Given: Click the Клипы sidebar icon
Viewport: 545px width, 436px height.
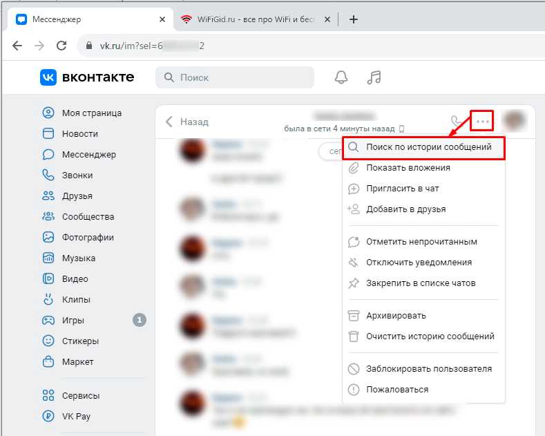Looking at the screenshot, I should click(48, 299).
